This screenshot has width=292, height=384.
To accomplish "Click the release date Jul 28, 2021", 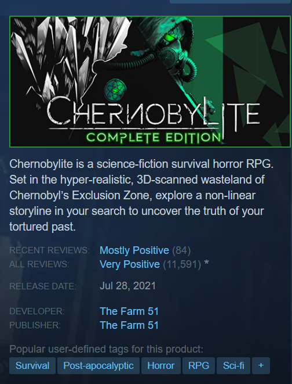I will [x=127, y=286].
